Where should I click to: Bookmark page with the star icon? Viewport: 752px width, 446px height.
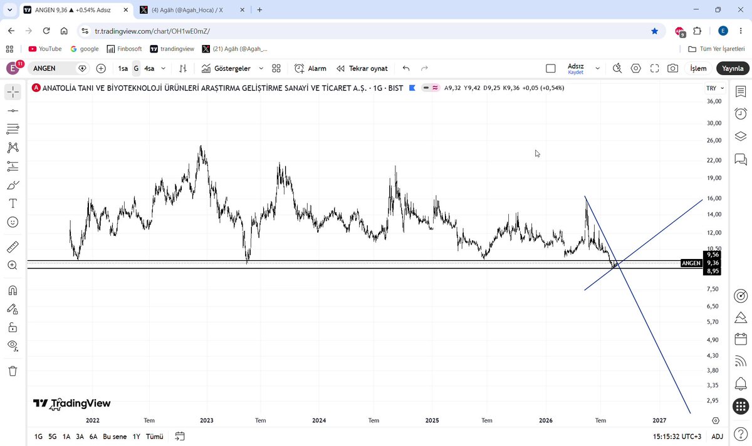tap(655, 31)
